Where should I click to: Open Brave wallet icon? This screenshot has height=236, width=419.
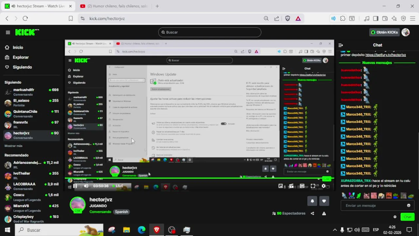pyautogui.click(x=385, y=18)
